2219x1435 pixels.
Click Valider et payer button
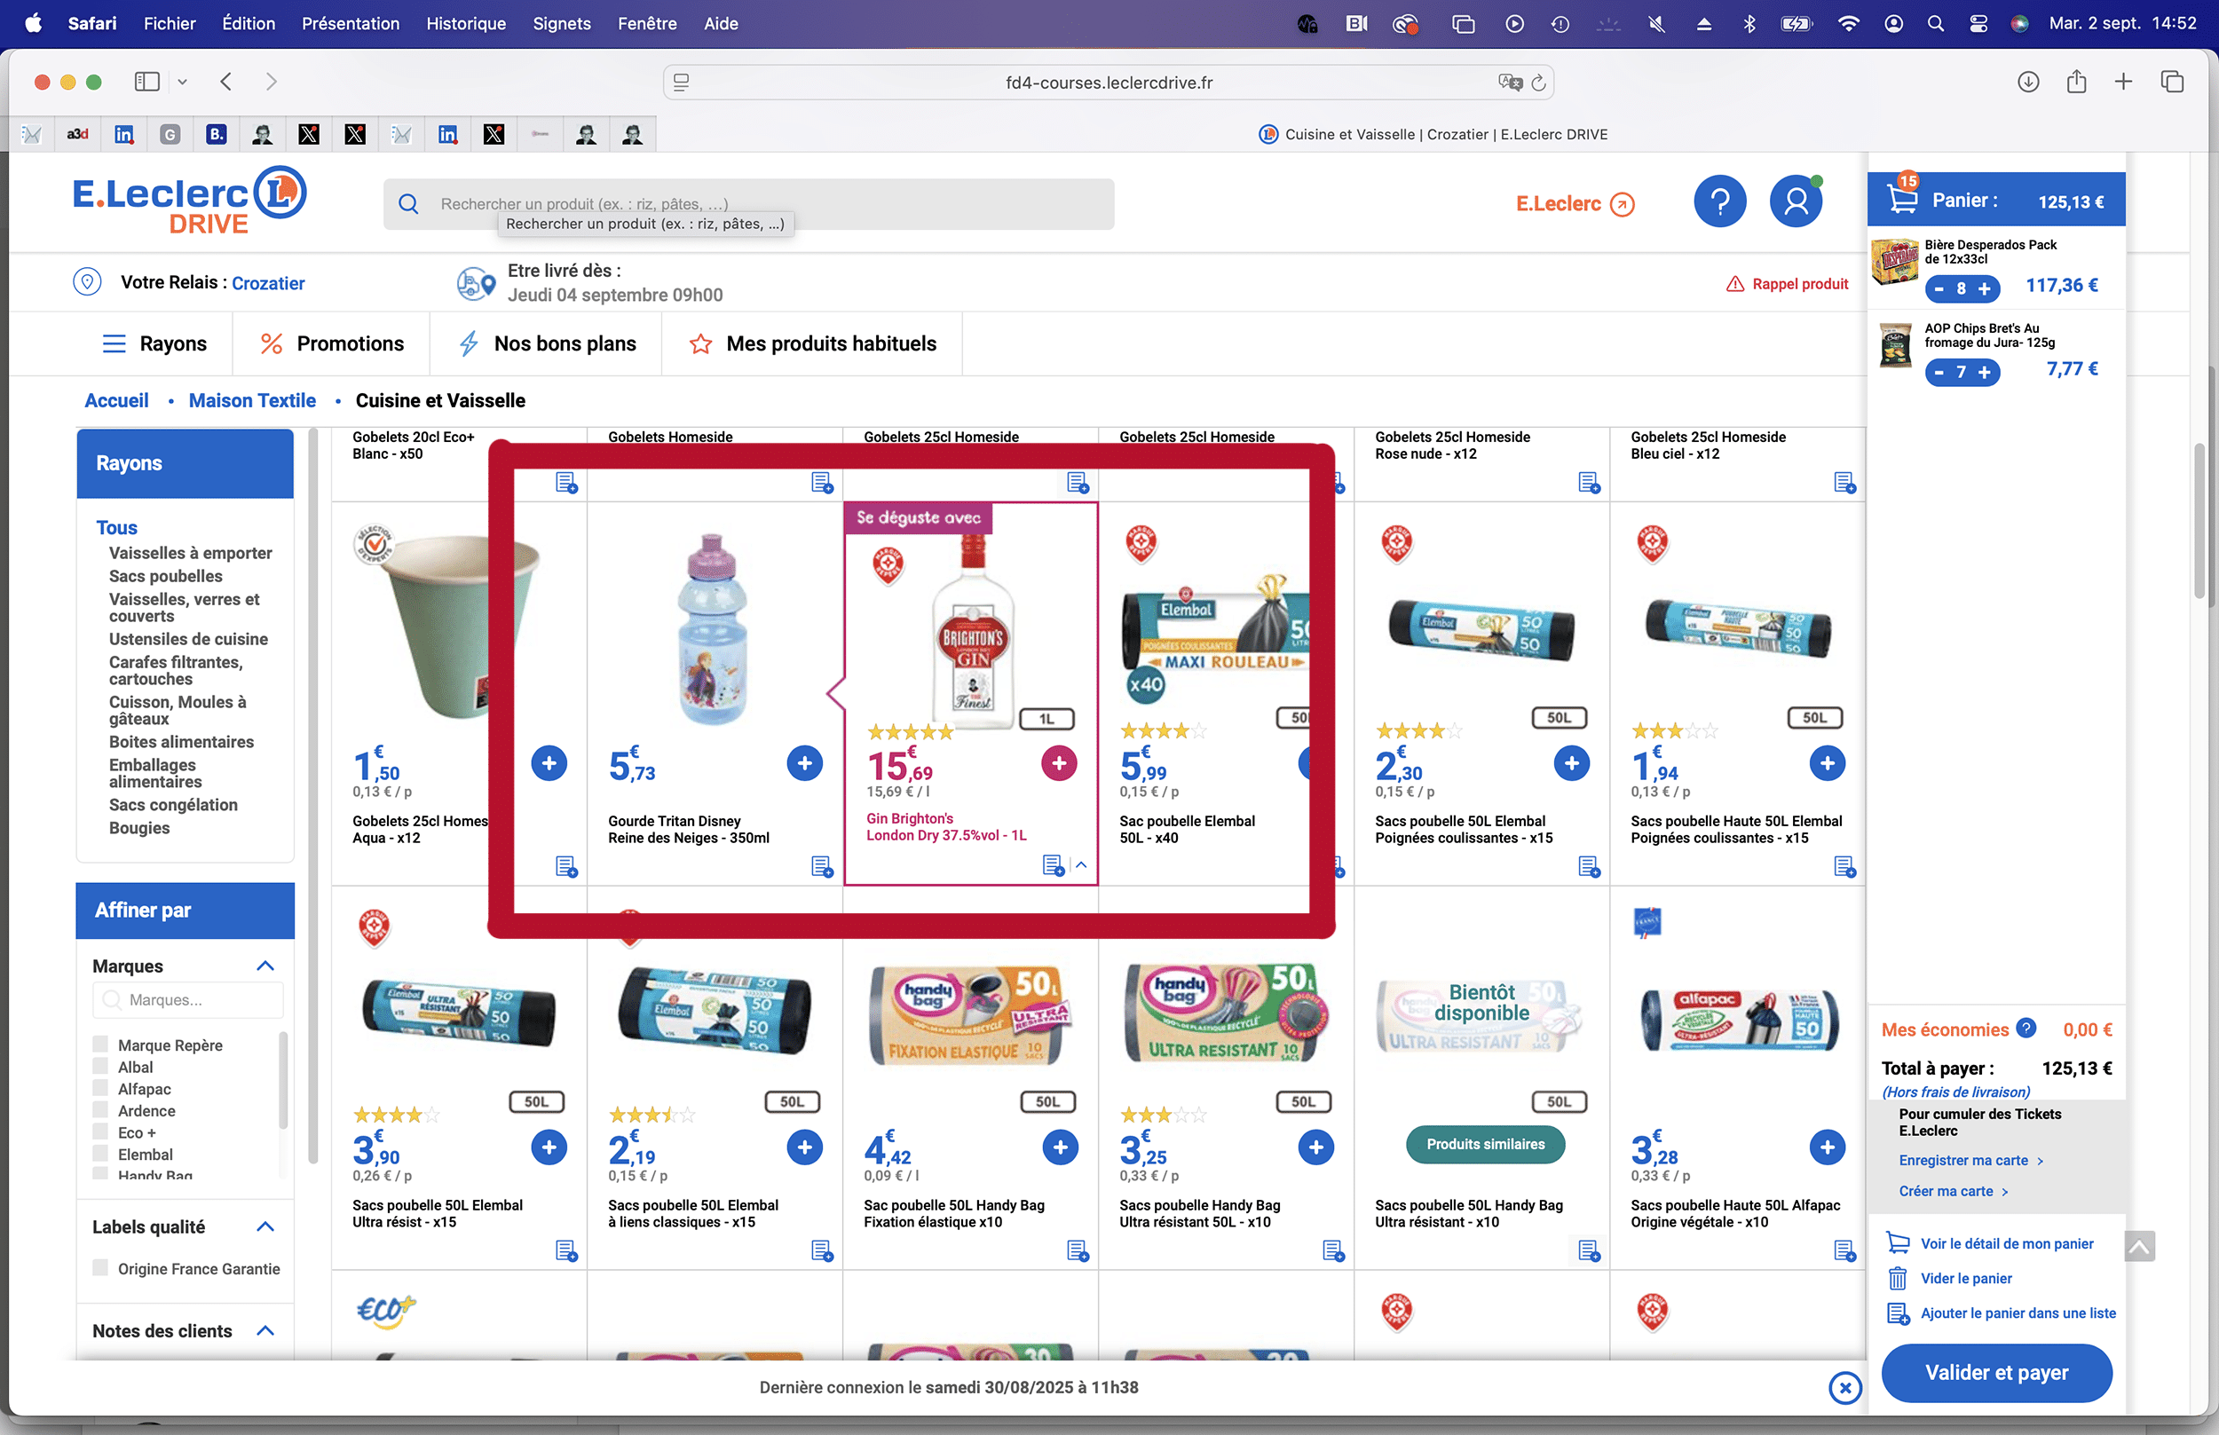1996,1373
